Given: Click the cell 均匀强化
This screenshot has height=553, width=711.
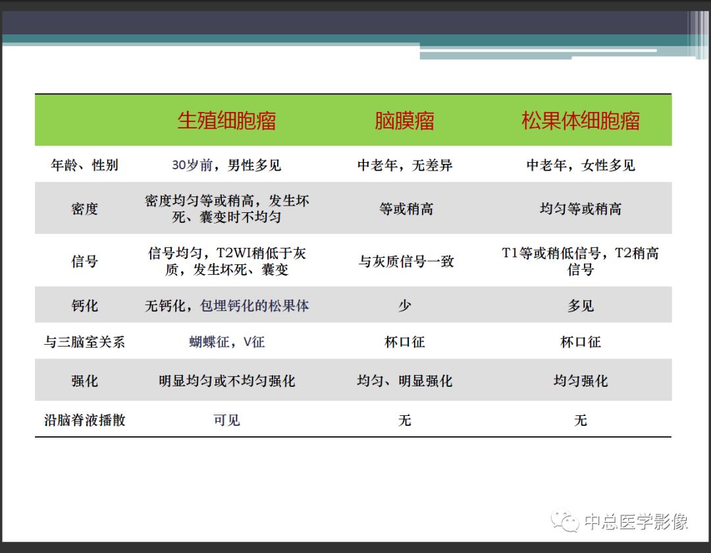Looking at the screenshot, I should [581, 380].
